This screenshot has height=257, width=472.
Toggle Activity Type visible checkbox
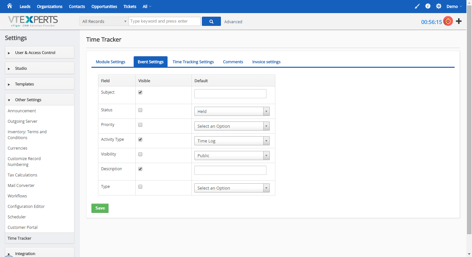[x=140, y=139]
